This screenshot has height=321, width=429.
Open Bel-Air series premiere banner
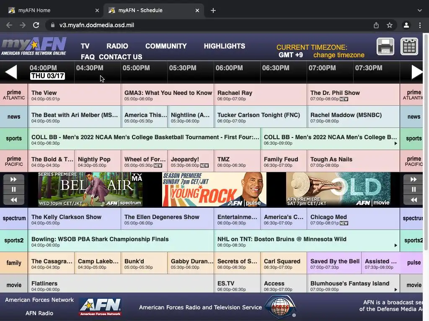pos(90,189)
